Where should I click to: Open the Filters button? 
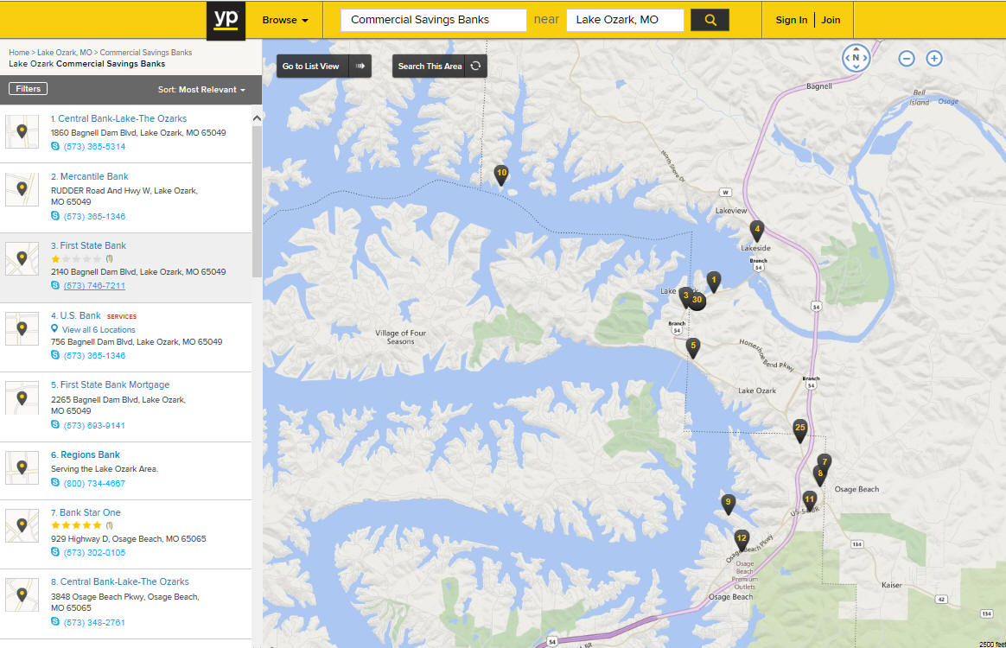tap(29, 89)
